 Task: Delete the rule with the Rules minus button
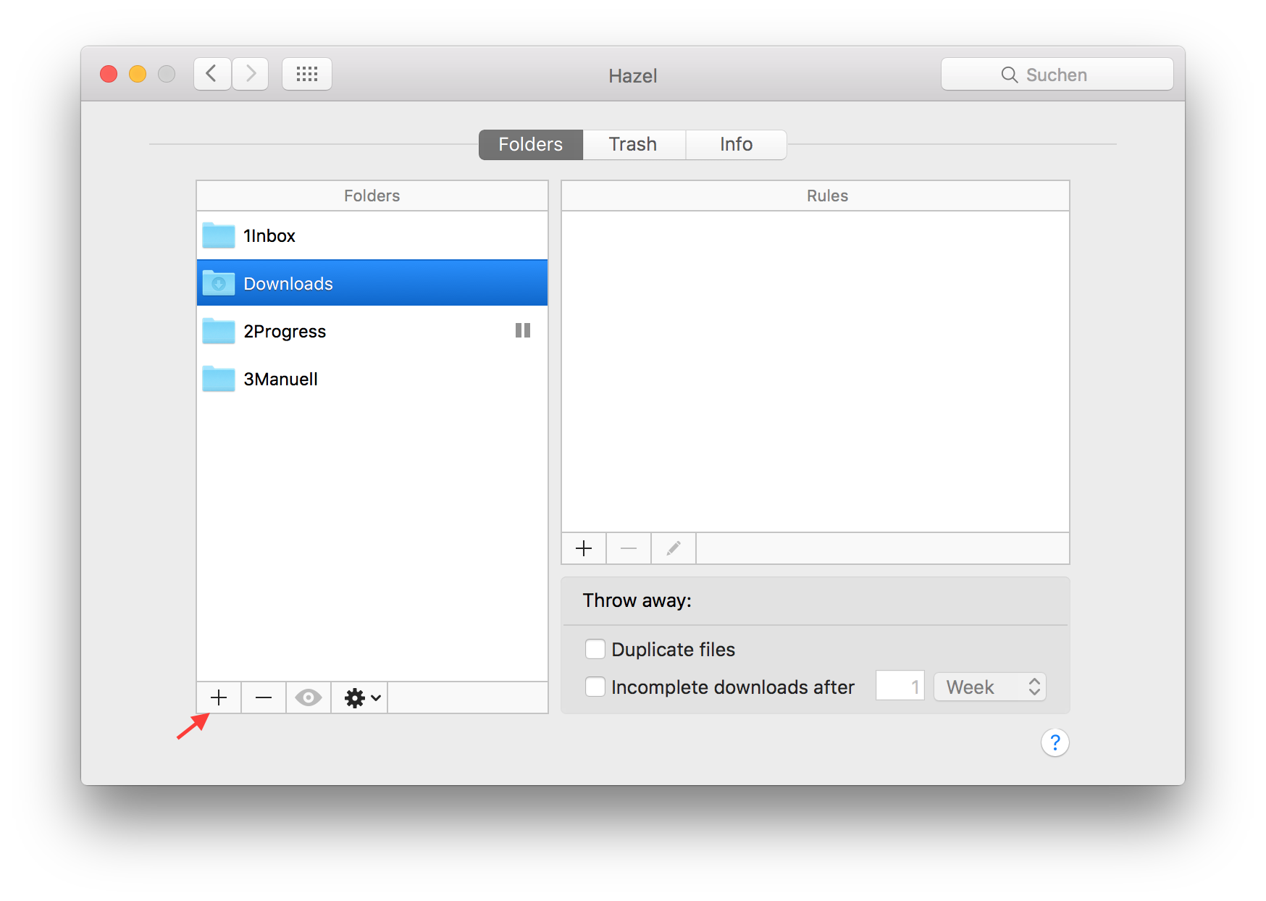pyautogui.click(x=629, y=548)
